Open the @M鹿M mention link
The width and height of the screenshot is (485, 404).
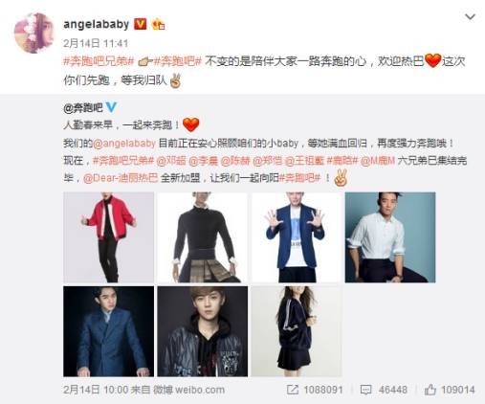point(378,161)
